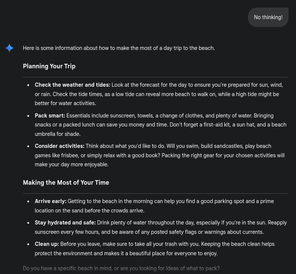Click the Gemini sparkle icon
The image size is (296, 274).
(9, 48)
